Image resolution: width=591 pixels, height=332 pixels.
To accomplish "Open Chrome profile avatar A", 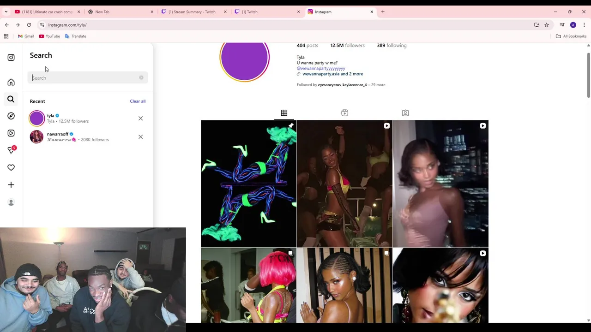I will [573, 25].
